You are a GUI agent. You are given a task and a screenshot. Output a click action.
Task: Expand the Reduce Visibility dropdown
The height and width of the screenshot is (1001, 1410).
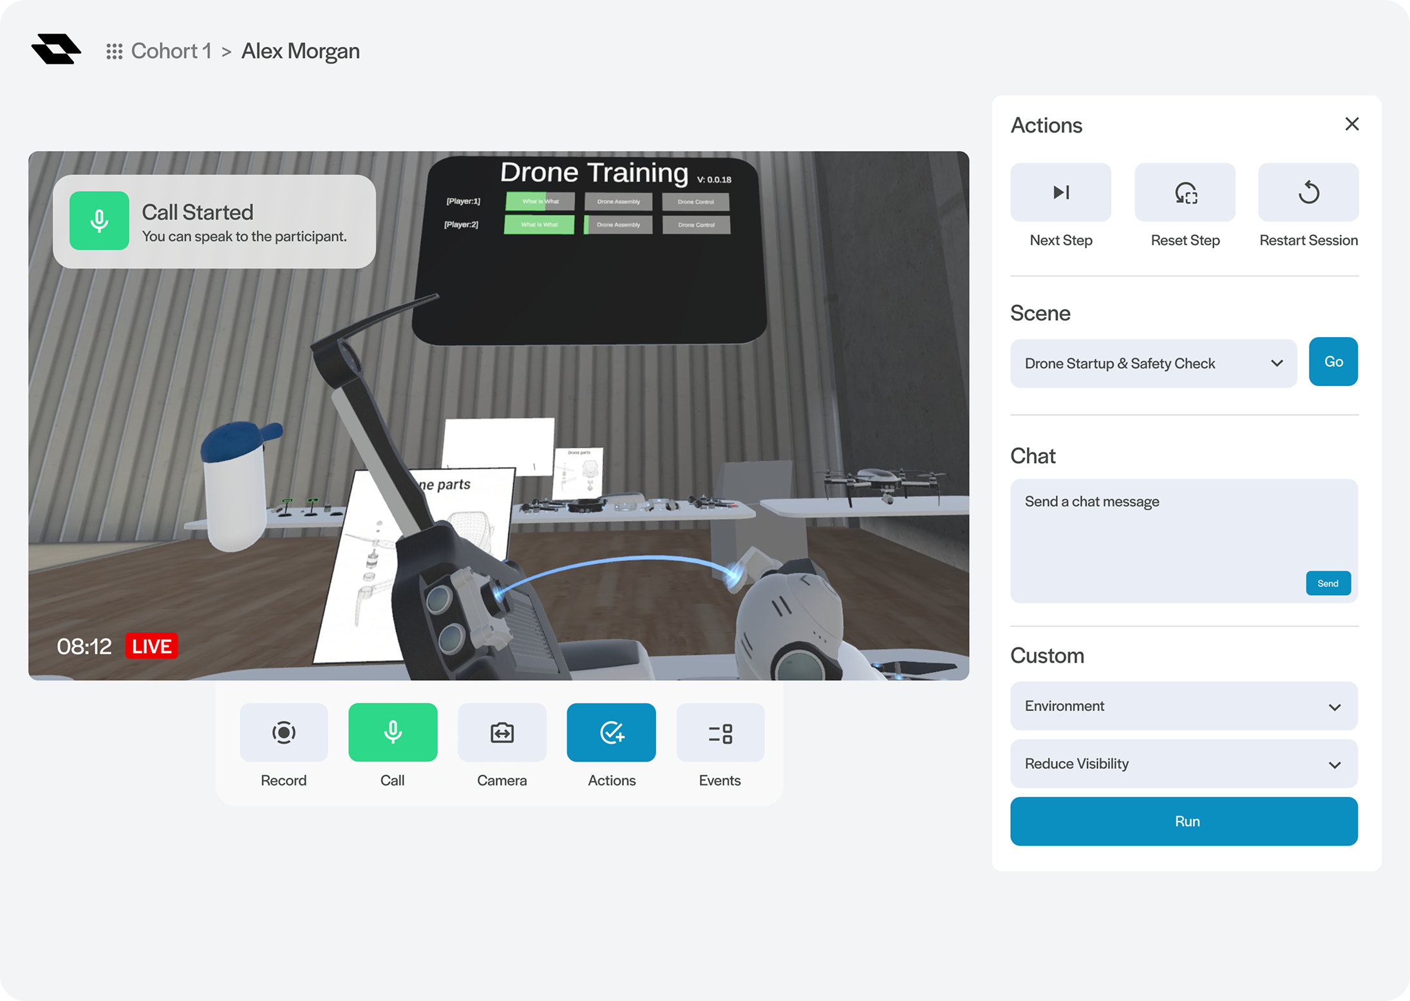click(1183, 764)
